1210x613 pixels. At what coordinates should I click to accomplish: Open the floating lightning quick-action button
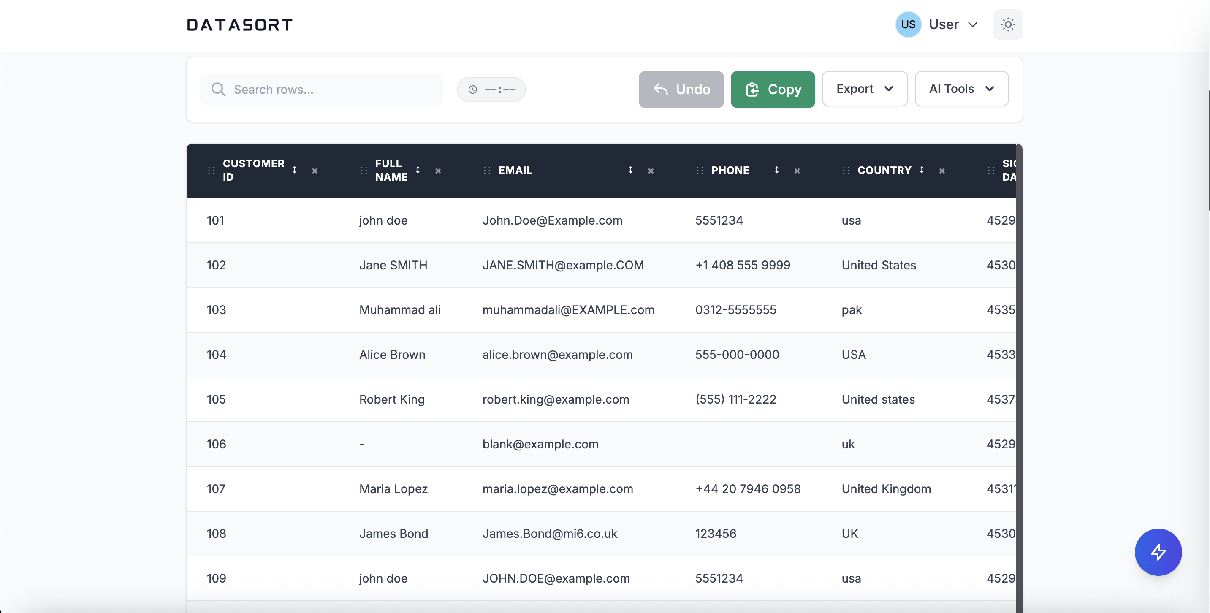[x=1158, y=552]
